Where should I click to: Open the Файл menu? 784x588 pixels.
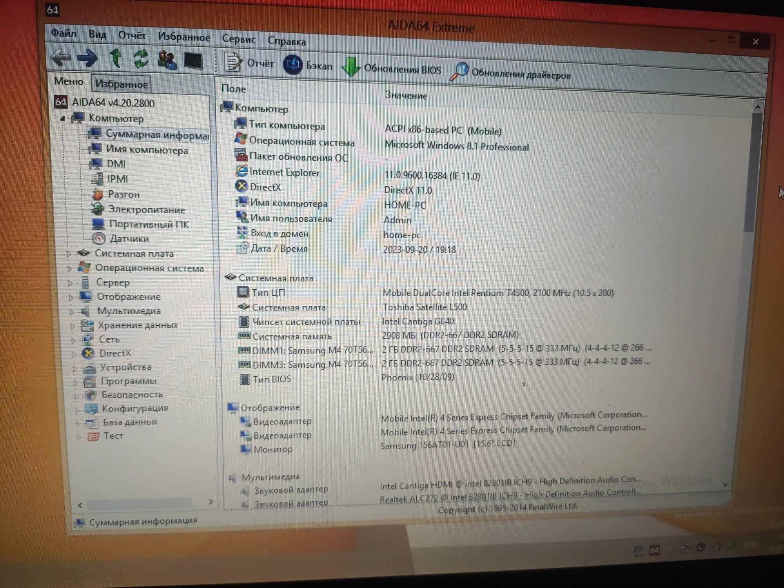[x=64, y=33]
